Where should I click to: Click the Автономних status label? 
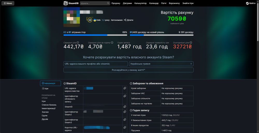pos(117,20)
